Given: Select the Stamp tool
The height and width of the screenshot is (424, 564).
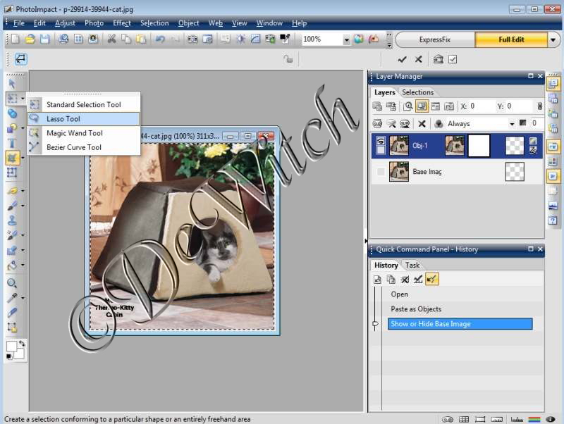Looking at the screenshot, I should pos(12,220).
